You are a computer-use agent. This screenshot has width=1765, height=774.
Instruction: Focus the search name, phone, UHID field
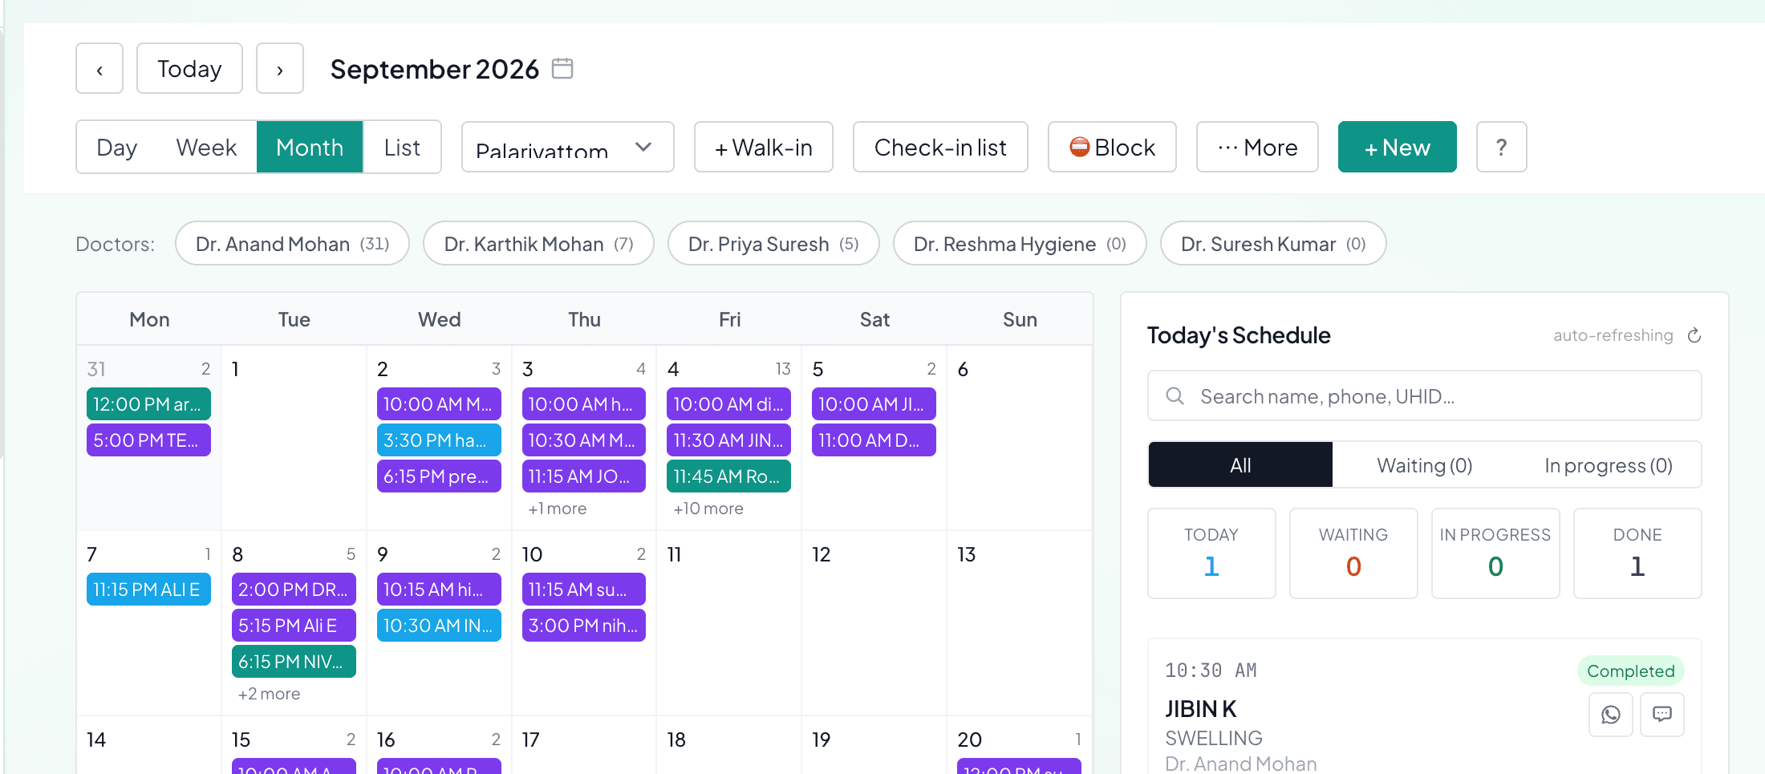pyautogui.click(x=1425, y=396)
